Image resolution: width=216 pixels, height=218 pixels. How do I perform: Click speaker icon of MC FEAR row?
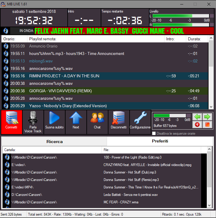7,202
